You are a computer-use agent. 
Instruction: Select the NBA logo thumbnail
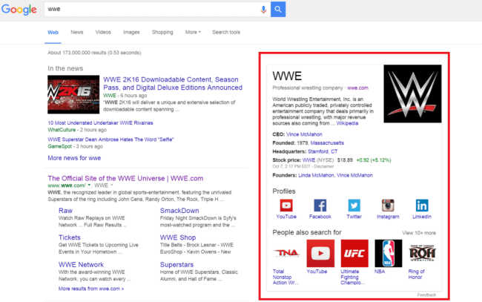point(388,253)
